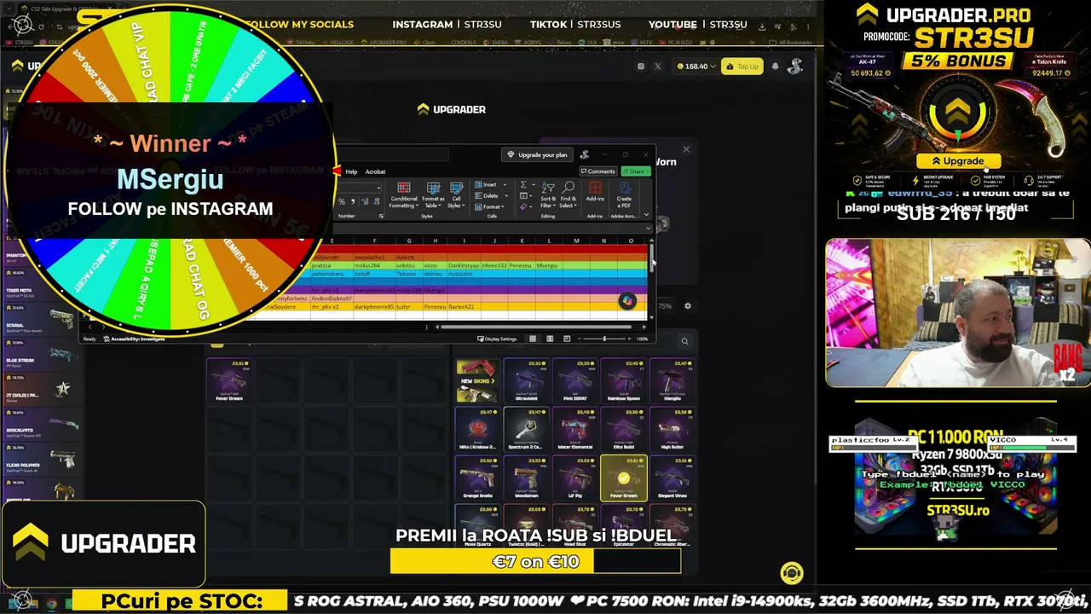Switch Excel to Page Break Preview
This screenshot has width=1091, height=614.
coord(567,339)
